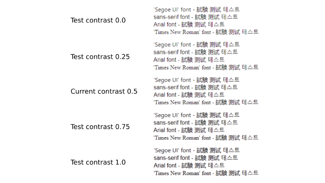Viewport: 325px width, 183px height.
Task: Click Segoe UI font line under contrast 0.25
Action: (196, 45)
